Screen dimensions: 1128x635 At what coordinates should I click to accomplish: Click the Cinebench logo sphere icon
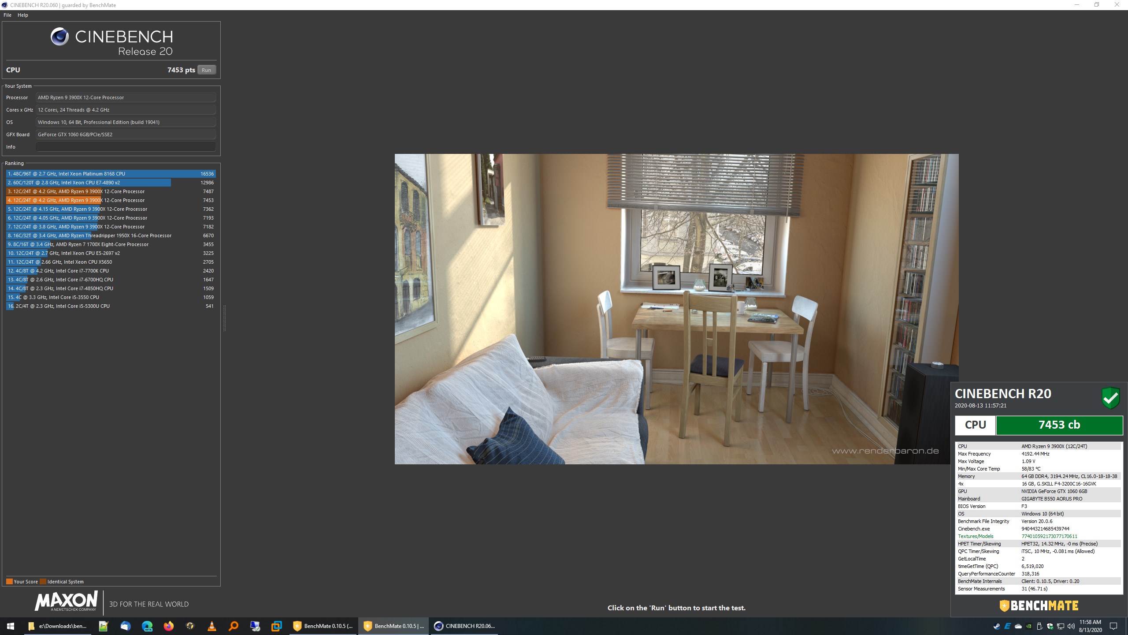(59, 37)
